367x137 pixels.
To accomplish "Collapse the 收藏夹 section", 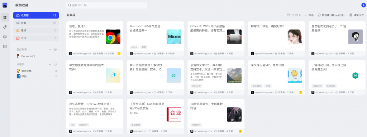I will (x=50, y=64).
